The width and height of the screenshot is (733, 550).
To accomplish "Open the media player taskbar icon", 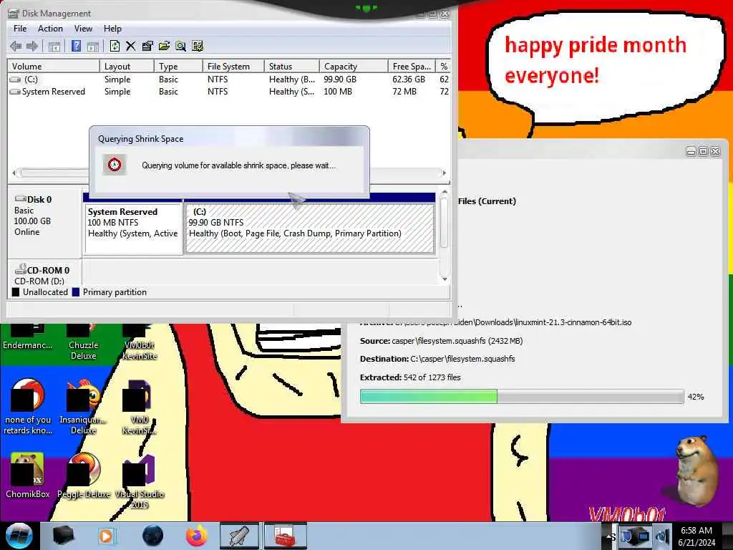I will pos(107,536).
